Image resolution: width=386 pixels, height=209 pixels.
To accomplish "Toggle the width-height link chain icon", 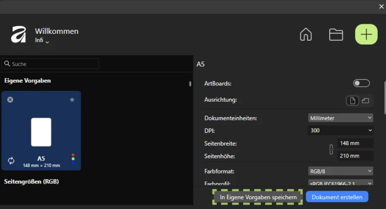I will [331, 149].
